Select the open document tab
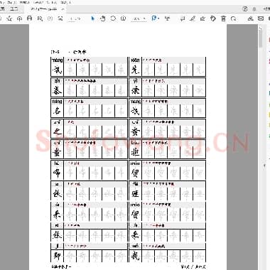Viewport: 270px width, 270px height. (44, 9)
